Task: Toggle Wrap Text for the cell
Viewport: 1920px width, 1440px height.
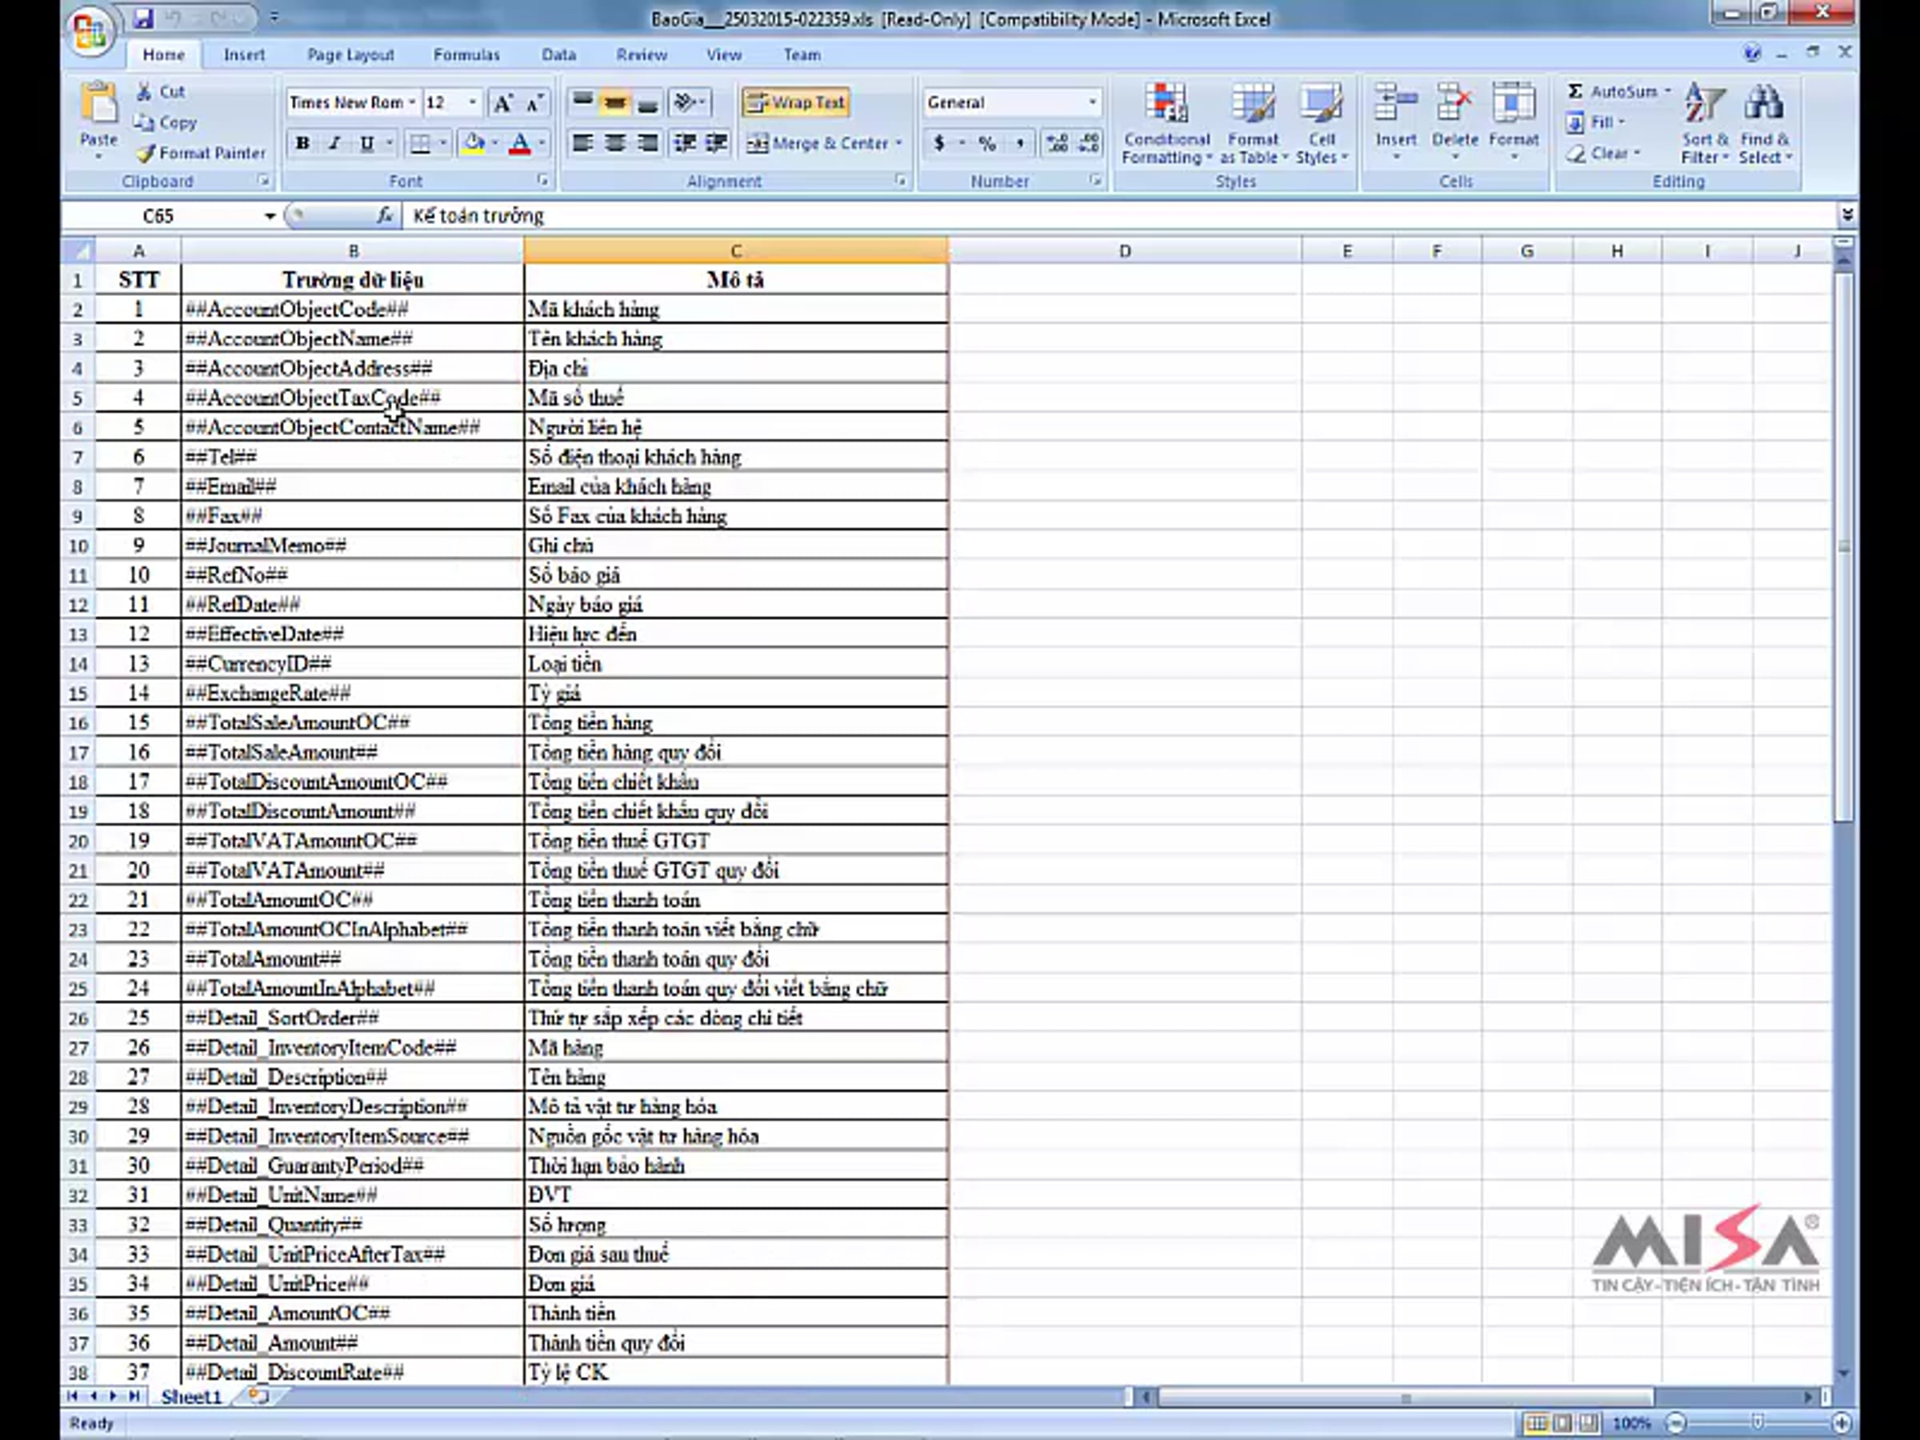Action: click(x=795, y=102)
